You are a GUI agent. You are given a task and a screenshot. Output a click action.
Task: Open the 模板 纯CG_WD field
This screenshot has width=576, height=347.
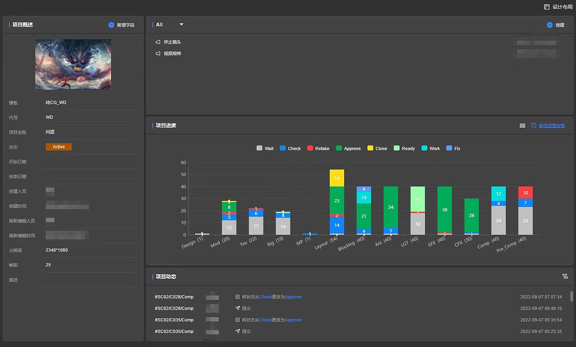90,102
